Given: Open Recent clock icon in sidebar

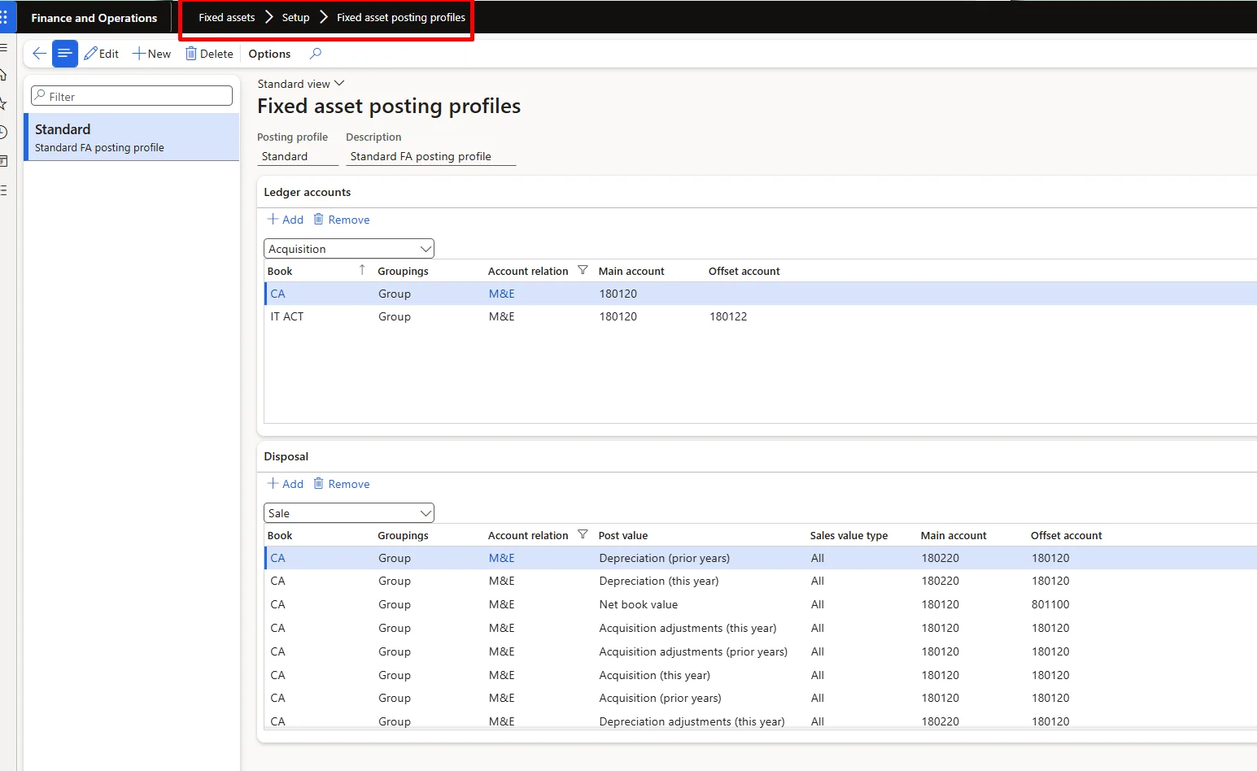Looking at the screenshot, I should [4, 133].
